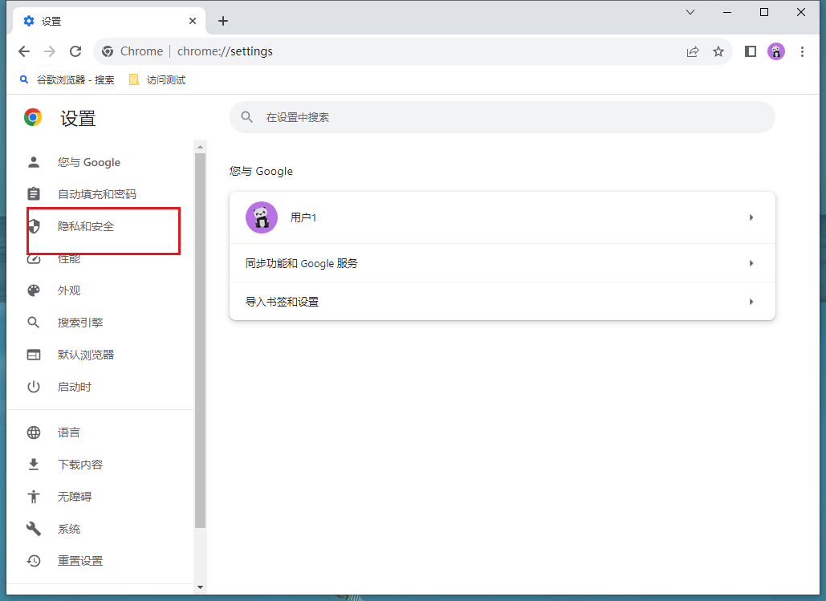Click the 默认浏览器 label in sidebar
Viewport: 826px width, 601px height.
[86, 355]
